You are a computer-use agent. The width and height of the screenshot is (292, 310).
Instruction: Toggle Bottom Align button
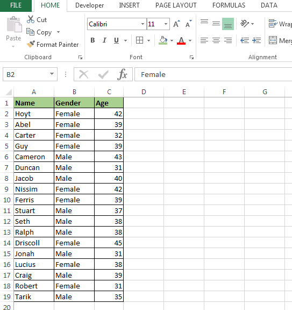click(x=228, y=24)
